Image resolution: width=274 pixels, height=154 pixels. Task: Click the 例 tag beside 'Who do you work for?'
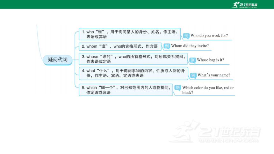pos(186,36)
